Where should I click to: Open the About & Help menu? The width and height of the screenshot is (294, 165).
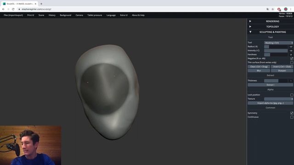138,15
